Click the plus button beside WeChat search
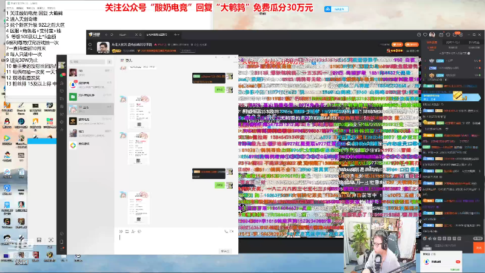The width and height of the screenshot is (485, 273). pos(110,62)
